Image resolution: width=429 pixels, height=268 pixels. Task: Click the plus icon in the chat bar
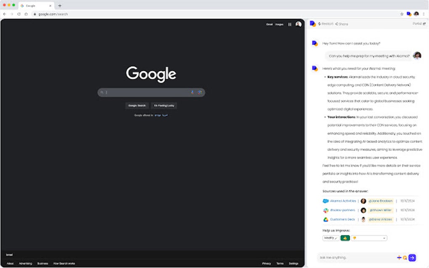click(x=399, y=257)
